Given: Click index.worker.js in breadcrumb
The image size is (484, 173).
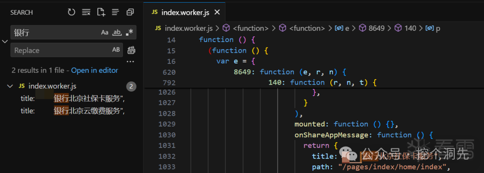Looking at the screenshot, I should coord(189,28).
